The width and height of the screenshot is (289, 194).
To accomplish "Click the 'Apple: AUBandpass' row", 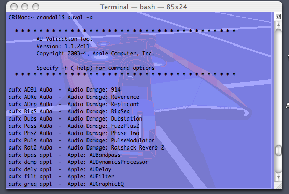I will pyautogui.click(x=64, y=155).
